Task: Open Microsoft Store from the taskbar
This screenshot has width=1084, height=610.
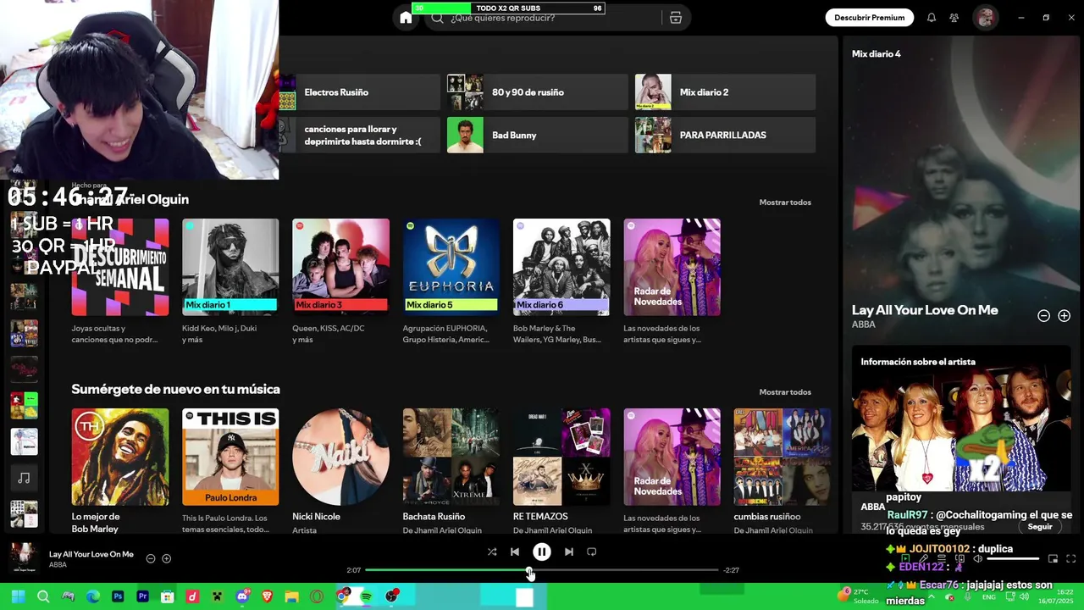Action: 168,596
